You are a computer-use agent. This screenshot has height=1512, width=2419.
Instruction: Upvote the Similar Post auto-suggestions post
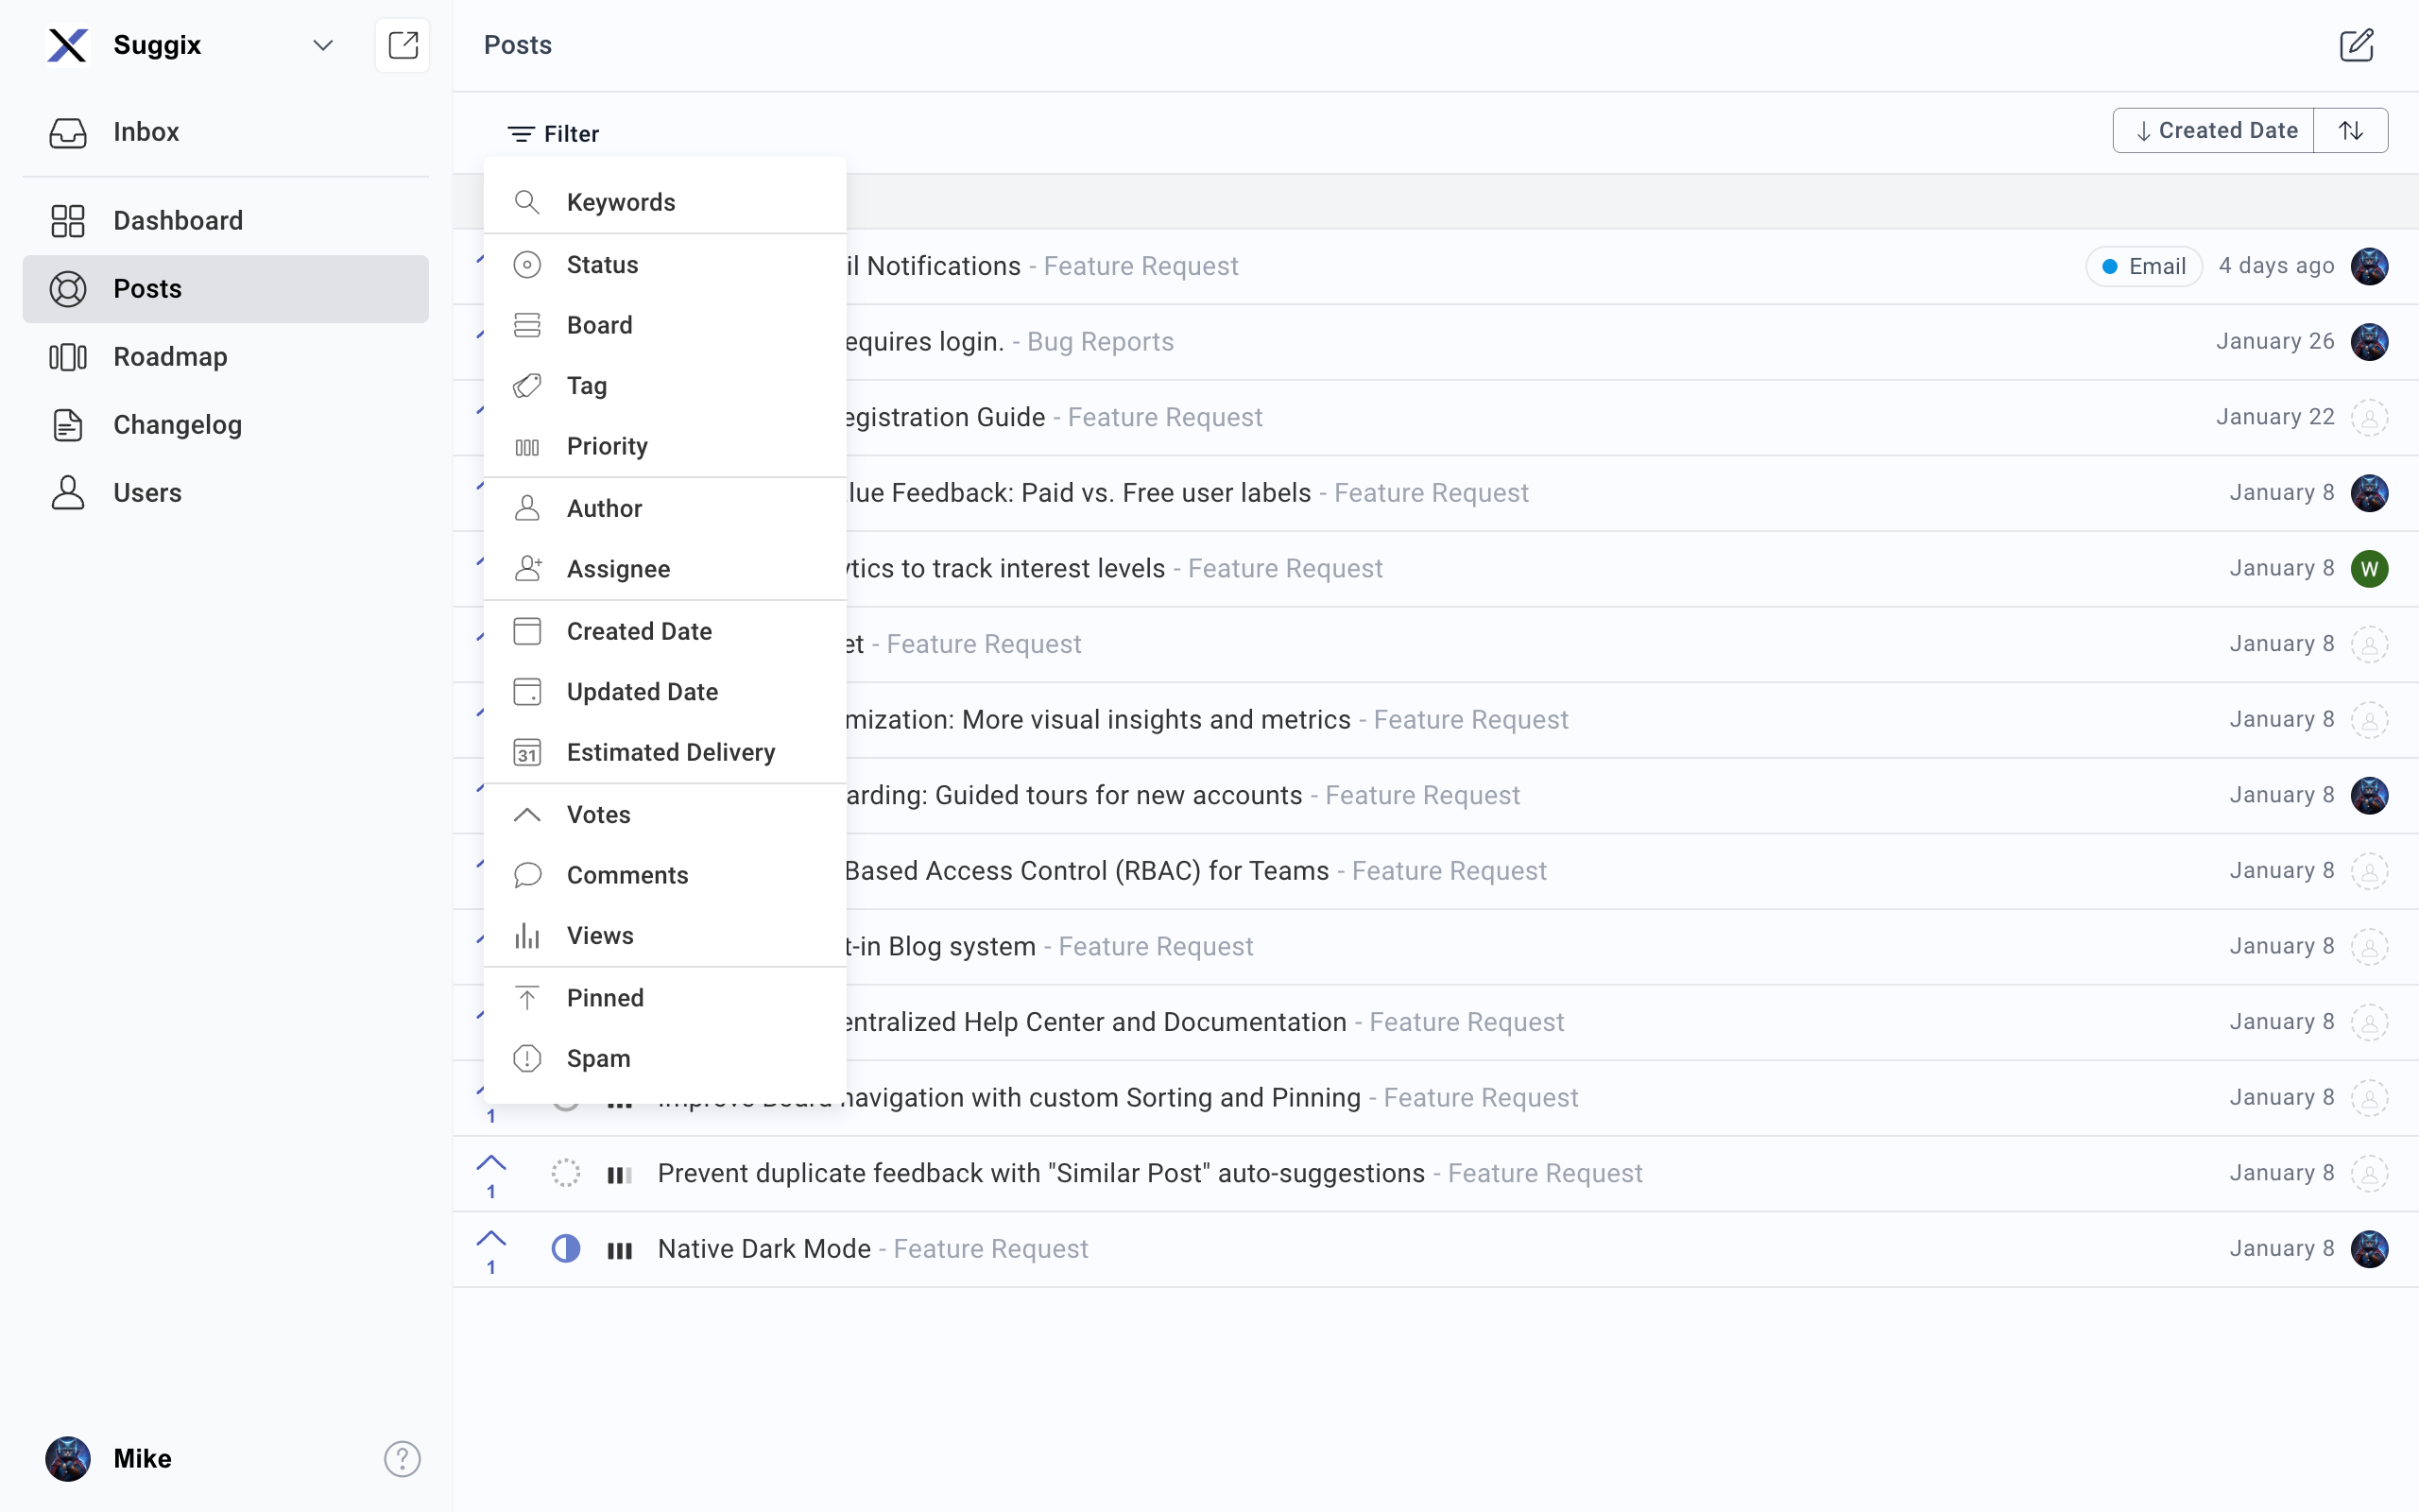pos(490,1164)
